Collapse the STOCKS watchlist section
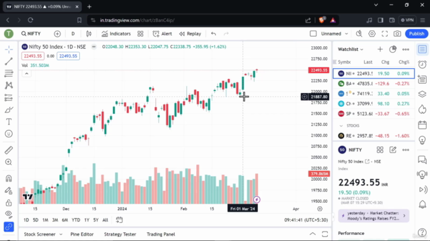The width and height of the screenshot is (430, 241). pyautogui.click(x=341, y=126)
